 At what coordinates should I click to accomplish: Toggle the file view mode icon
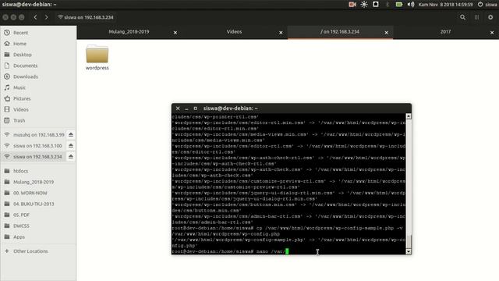point(476,17)
